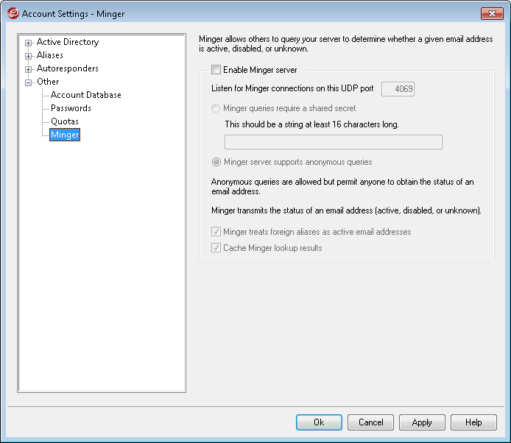This screenshot has height=443, width=511.
Task: Open the Passwords settings page
Action: tap(71, 108)
